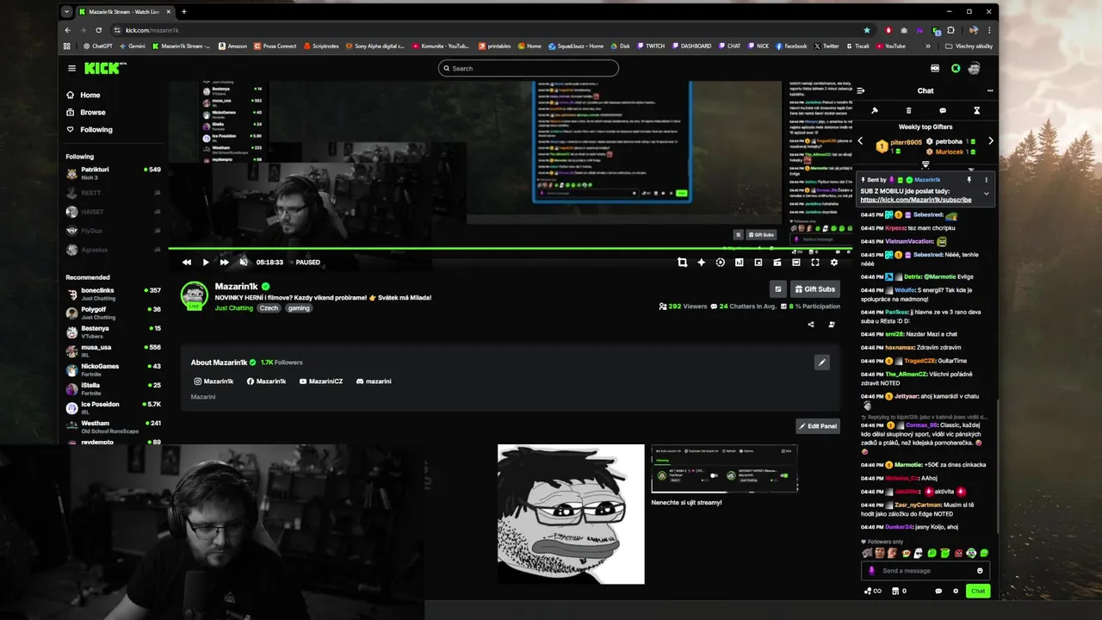Viewport: 1102px width, 620px height.
Task: Rewind the stream player
Action: click(187, 262)
